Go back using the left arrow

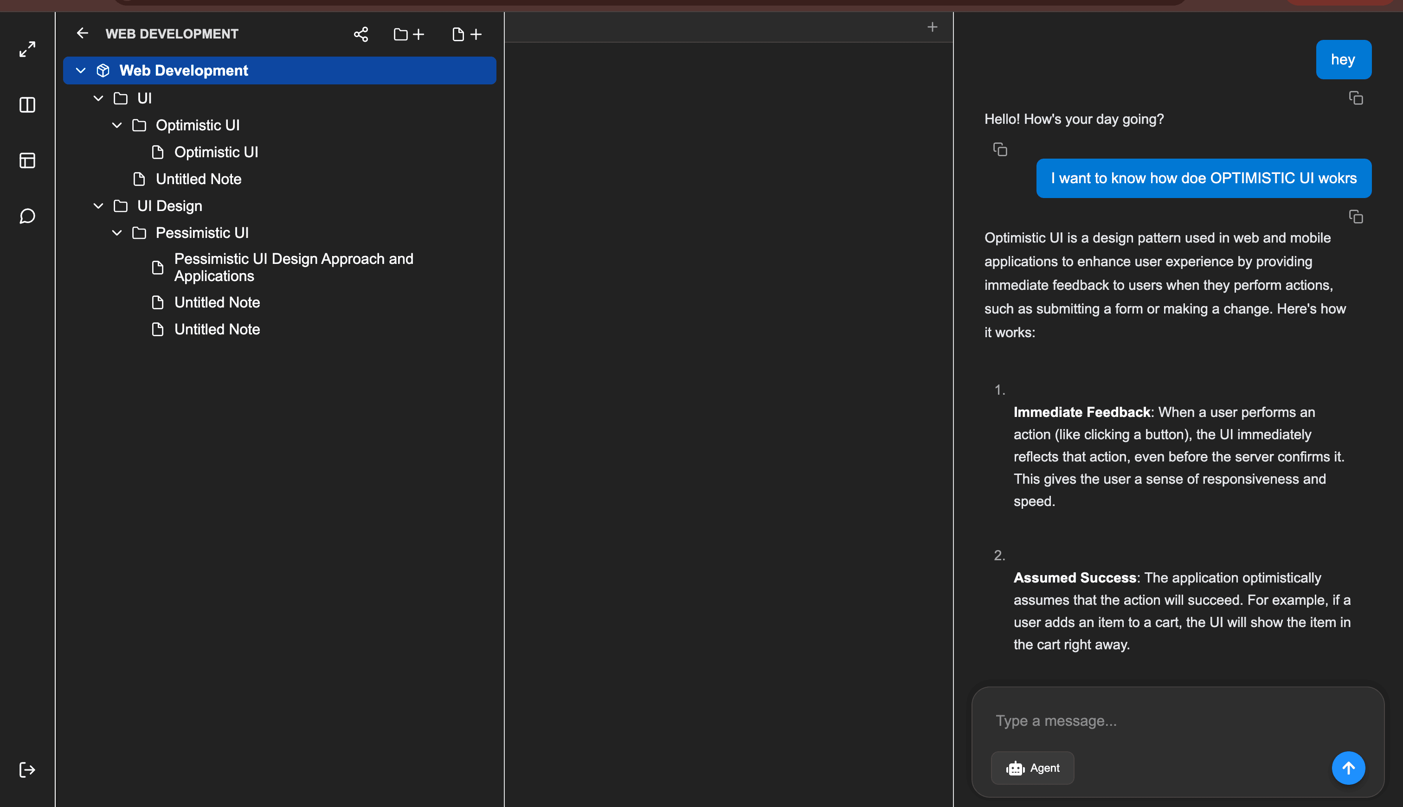(x=83, y=33)
